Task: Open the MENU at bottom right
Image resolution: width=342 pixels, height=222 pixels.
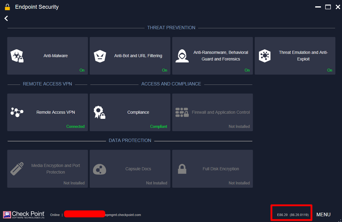Action: coord(323,214)
